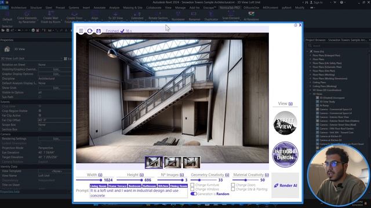Click the Nº Images info icon

coord(181,174)
